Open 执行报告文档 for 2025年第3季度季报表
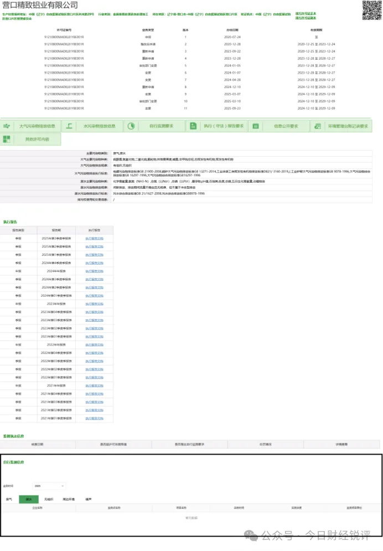 point(95,238)
